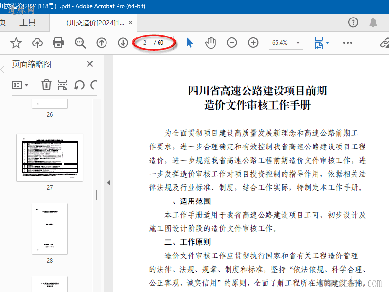Click the heading 二、工作原则
This screenshot has height=292, width=389.
coord(187,242)
